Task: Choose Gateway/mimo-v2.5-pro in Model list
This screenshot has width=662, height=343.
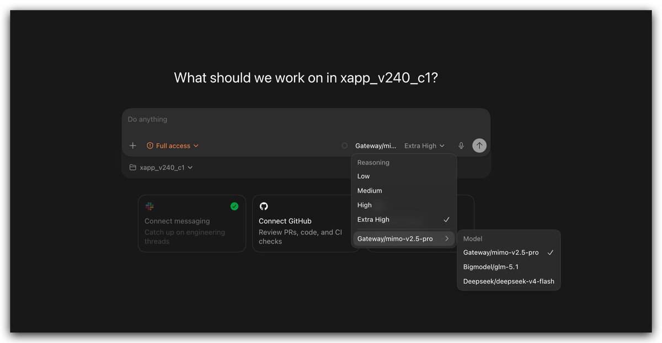Action: (x=509, y=253)
